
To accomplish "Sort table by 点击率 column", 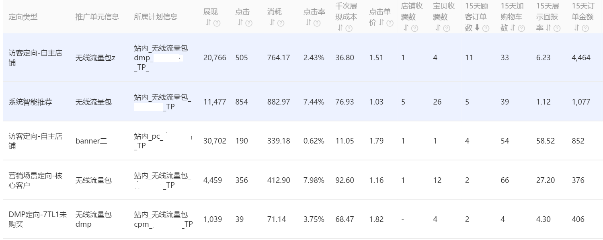I will [x=308, y=23].
